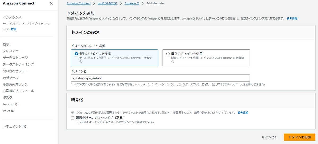The image size is (318, 144).
Task: Click キャンセル button
Action: 270,137
